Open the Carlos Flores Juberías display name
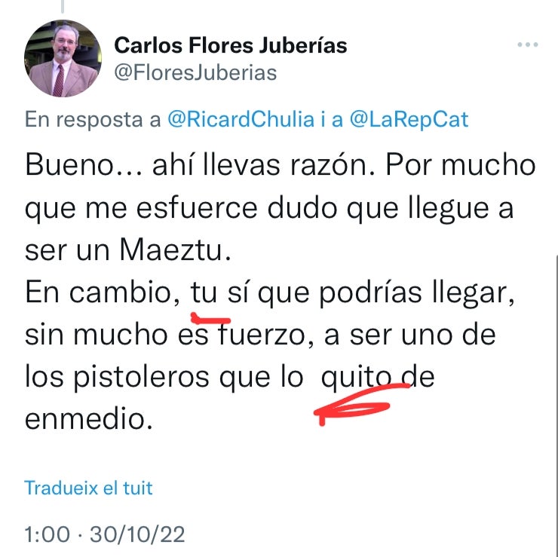Viewport: 558px width, 557px height. [x=231, y=45]
